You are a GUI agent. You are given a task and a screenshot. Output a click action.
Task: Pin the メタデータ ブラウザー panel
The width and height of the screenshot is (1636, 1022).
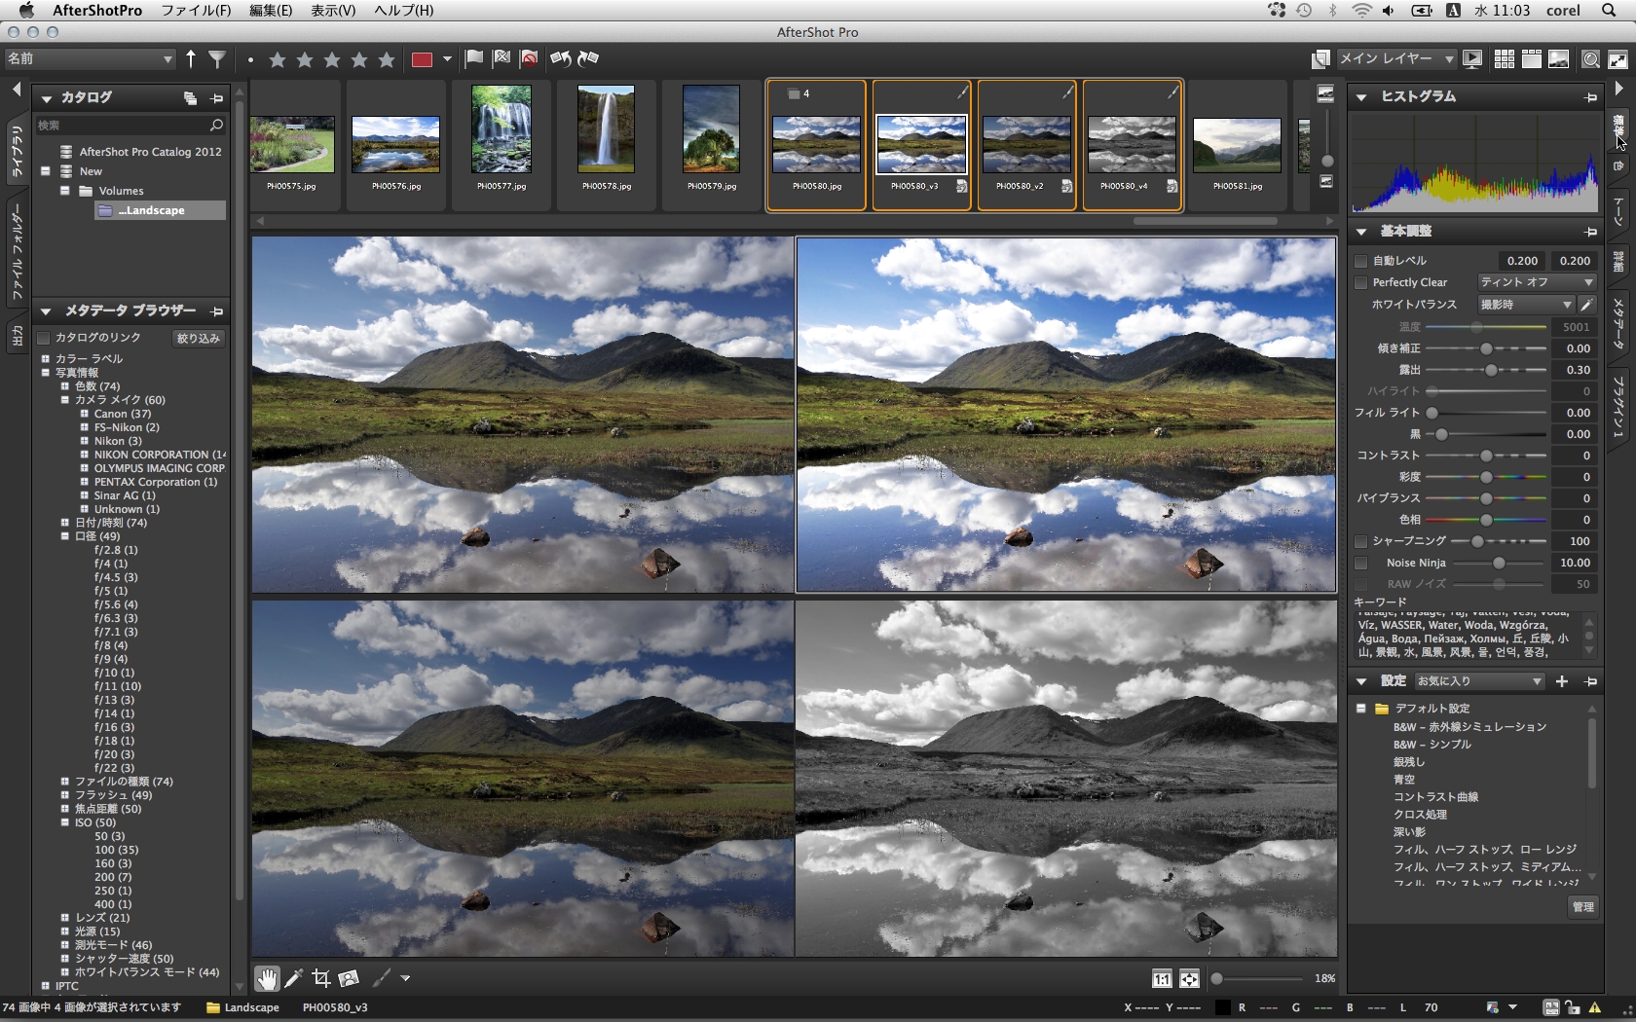217,311
